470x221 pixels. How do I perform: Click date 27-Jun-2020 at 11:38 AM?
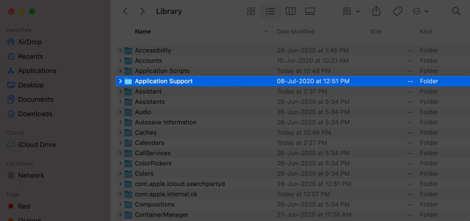313,215
